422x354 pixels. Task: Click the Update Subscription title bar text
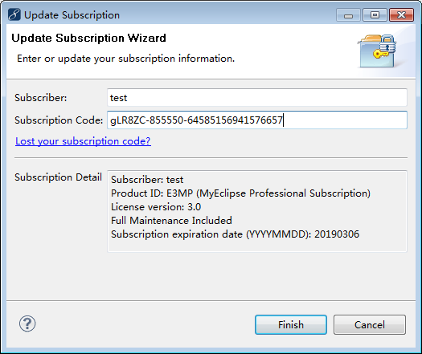(72, 15)
